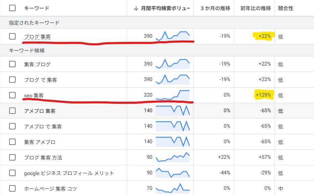Click the sort arrow on monthly search volume
The width and height of the screenshot is (314, 195).
click(136, 8)
